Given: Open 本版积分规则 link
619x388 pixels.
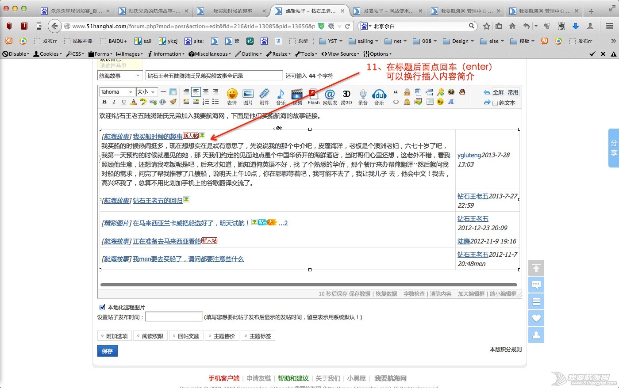Looking at the screenshot, I should 506,349.
